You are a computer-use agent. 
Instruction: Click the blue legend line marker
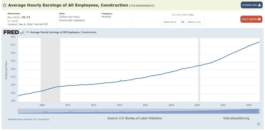(x=28, y=32)
